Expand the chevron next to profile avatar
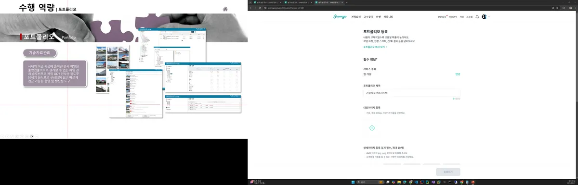 click(489, 17)
